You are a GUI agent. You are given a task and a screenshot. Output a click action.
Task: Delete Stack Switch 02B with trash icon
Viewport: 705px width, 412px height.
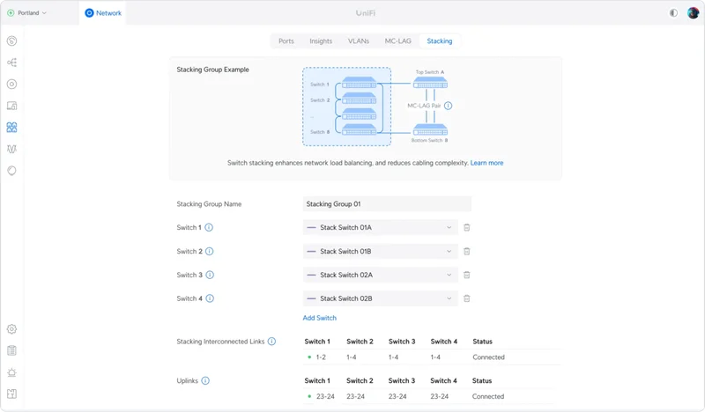(x=467, y=298)
